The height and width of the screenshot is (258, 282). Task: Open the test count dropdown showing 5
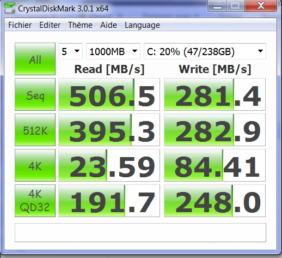[70, 51]
